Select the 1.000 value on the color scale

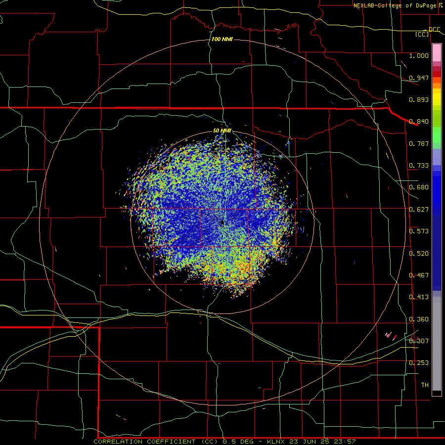point(419,55)
